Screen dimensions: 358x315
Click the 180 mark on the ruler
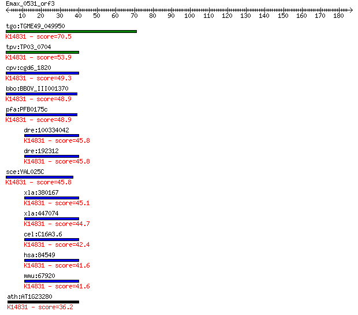338,16
